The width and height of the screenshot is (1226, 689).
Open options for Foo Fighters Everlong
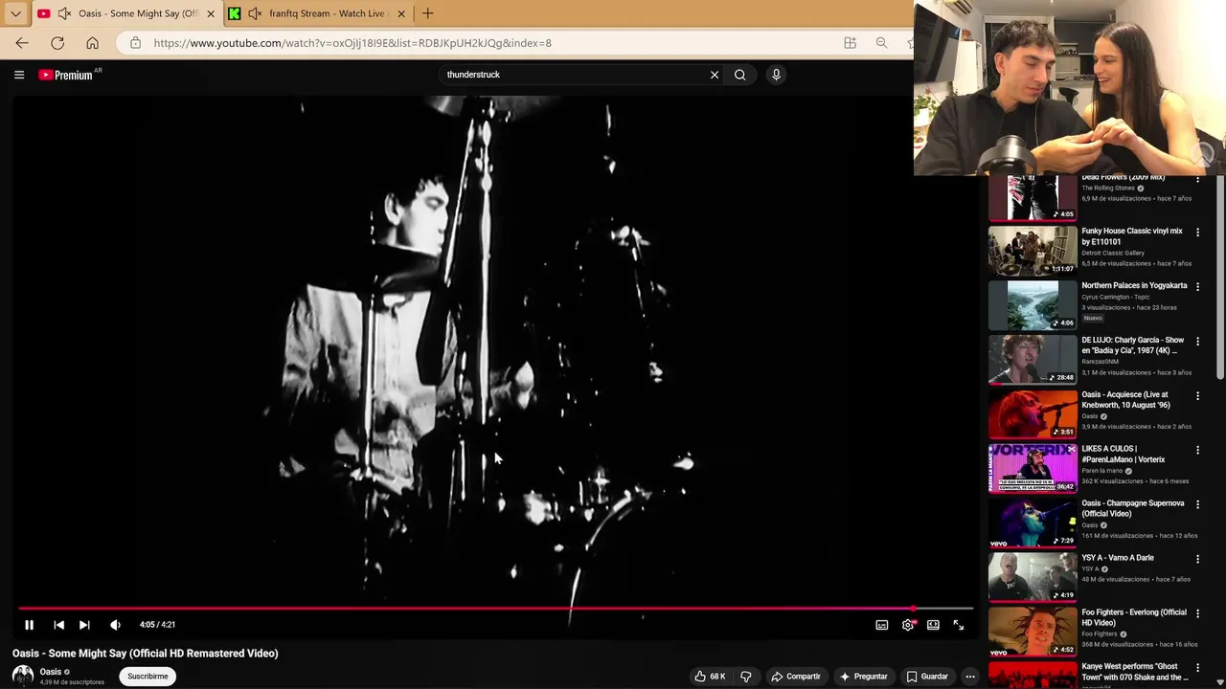click(x=1197, y=614)
